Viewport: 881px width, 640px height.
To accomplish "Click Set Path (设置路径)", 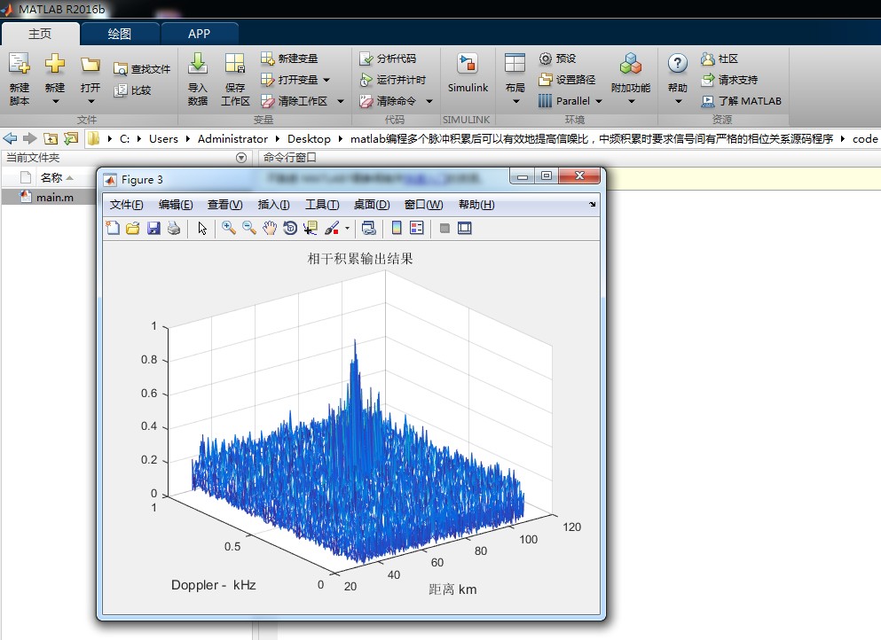I will 567,80.
